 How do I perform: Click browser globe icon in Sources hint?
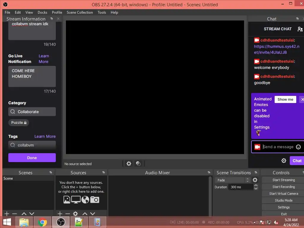point(85,199)
